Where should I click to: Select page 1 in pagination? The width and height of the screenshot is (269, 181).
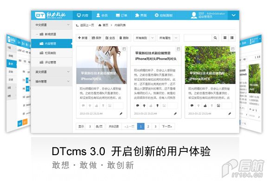141,127
